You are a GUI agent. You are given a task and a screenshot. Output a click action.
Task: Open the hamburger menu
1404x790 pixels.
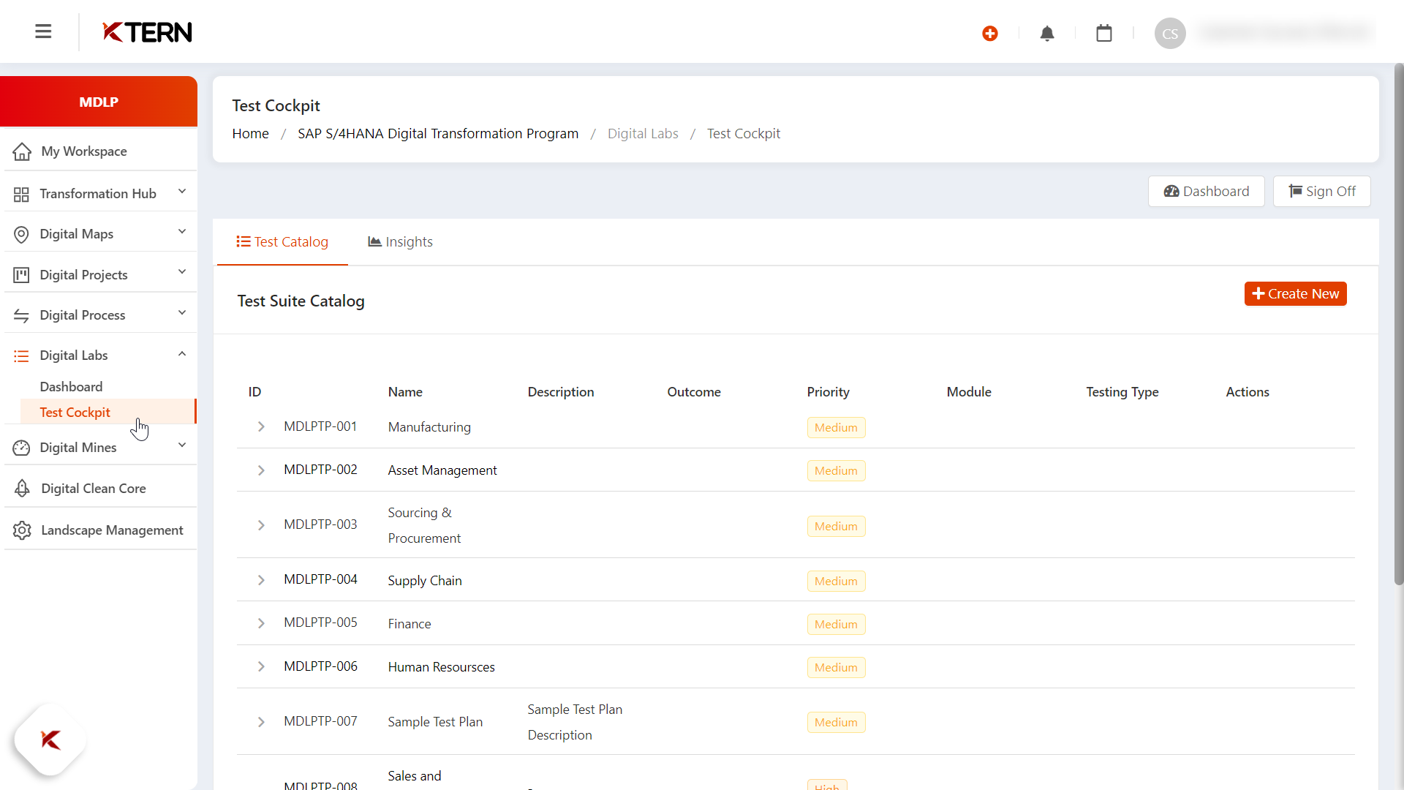[x=43, y=31]
